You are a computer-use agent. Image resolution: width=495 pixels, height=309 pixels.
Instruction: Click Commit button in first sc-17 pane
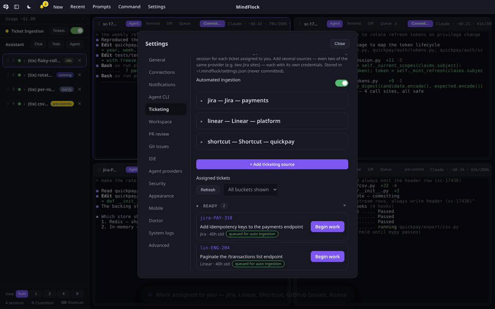[x=212, y=24]
